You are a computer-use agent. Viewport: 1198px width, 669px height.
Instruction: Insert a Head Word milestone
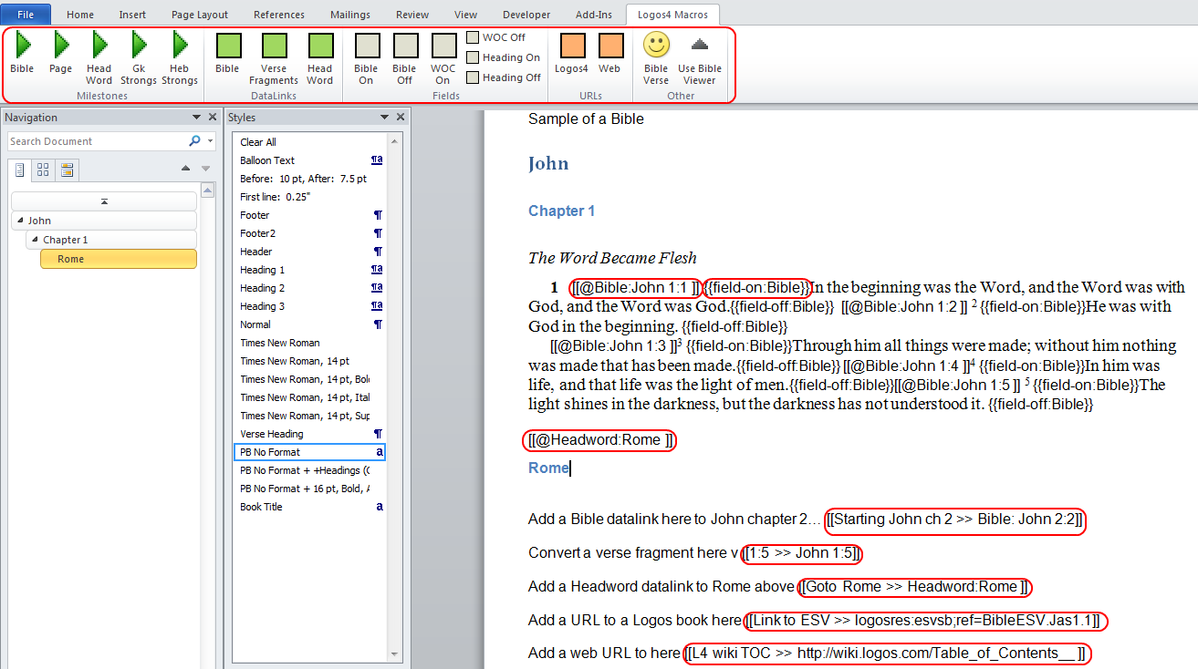(99, 58)
